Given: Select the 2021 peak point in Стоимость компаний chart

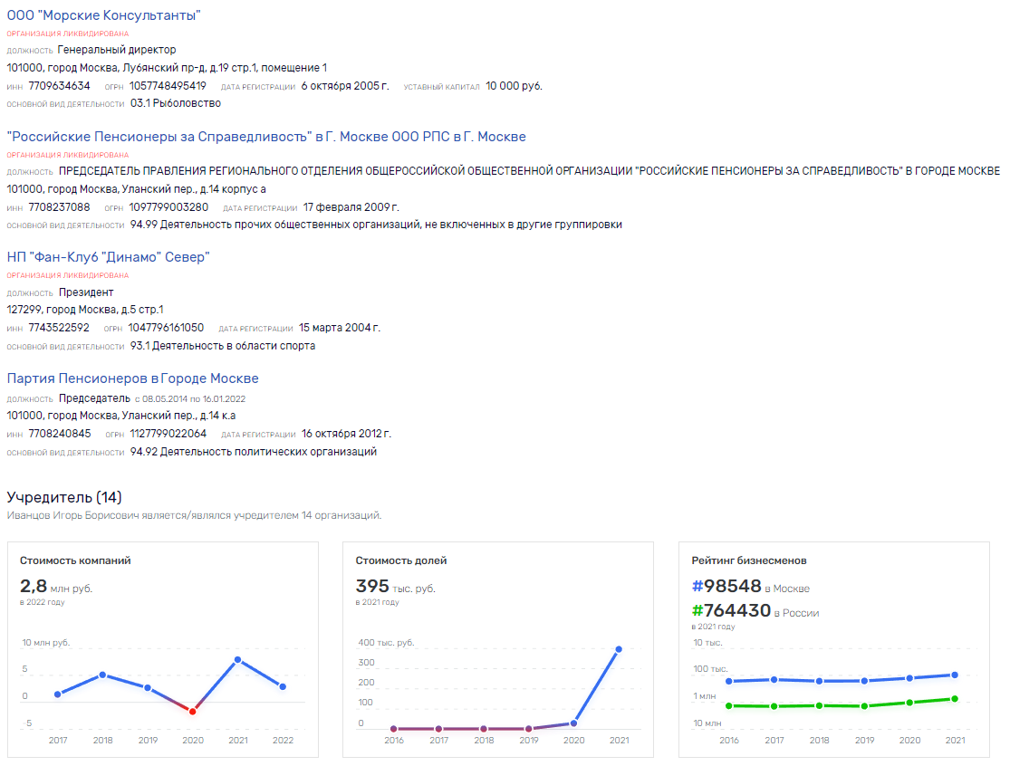Looking at the screenshot, I should (238, 660).
